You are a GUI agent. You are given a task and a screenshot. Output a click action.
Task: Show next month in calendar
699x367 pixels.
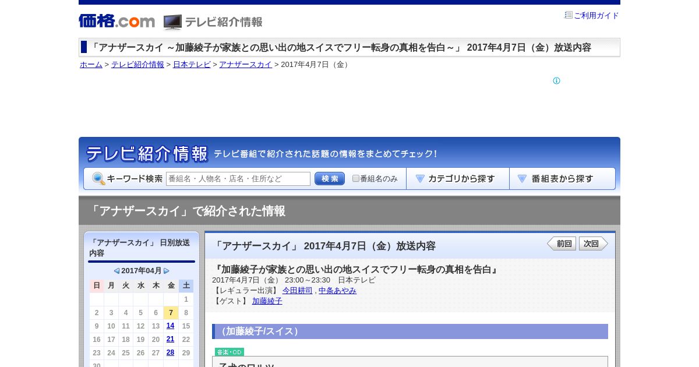(x=167, y=271)
